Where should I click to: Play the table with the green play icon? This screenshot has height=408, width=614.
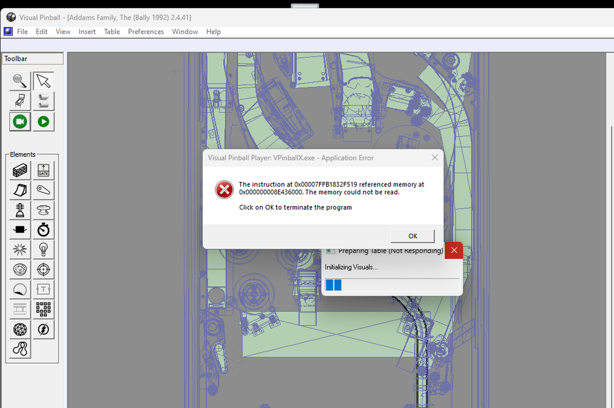click(x=43, y=121)
